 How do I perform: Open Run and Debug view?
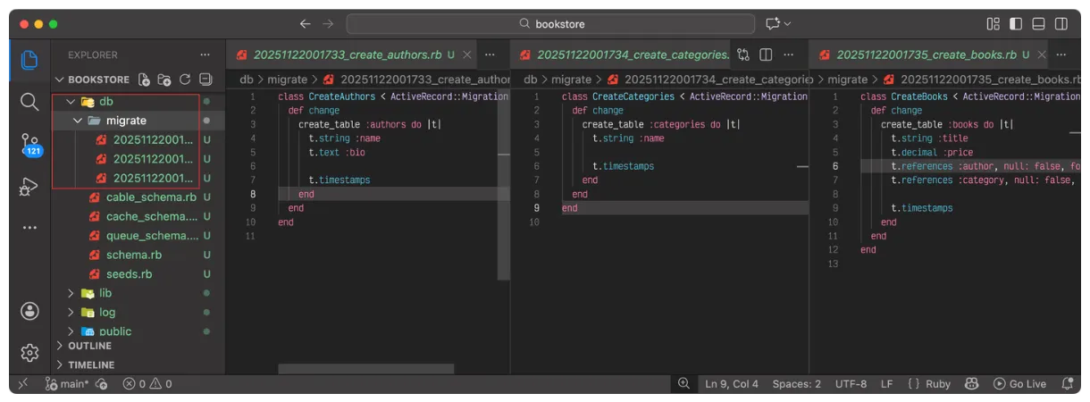click(29, 186)
